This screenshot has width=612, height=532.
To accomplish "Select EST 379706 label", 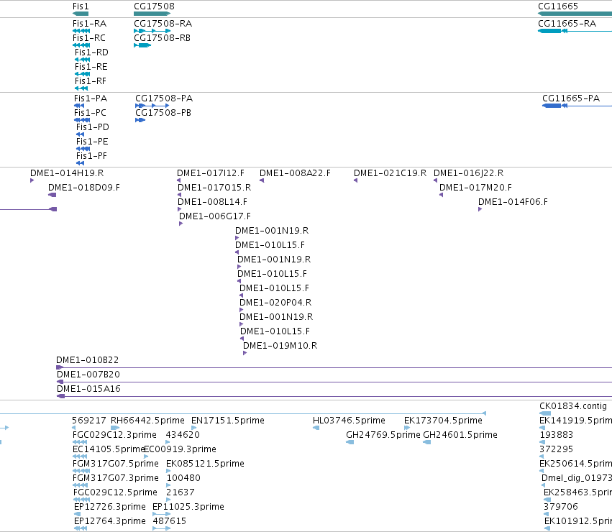I will (561, 508).
